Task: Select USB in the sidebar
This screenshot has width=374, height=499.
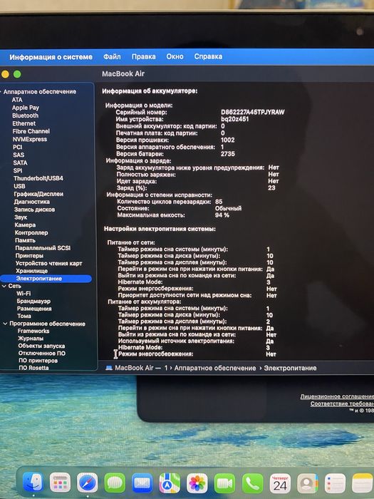Action: [19, 186]
